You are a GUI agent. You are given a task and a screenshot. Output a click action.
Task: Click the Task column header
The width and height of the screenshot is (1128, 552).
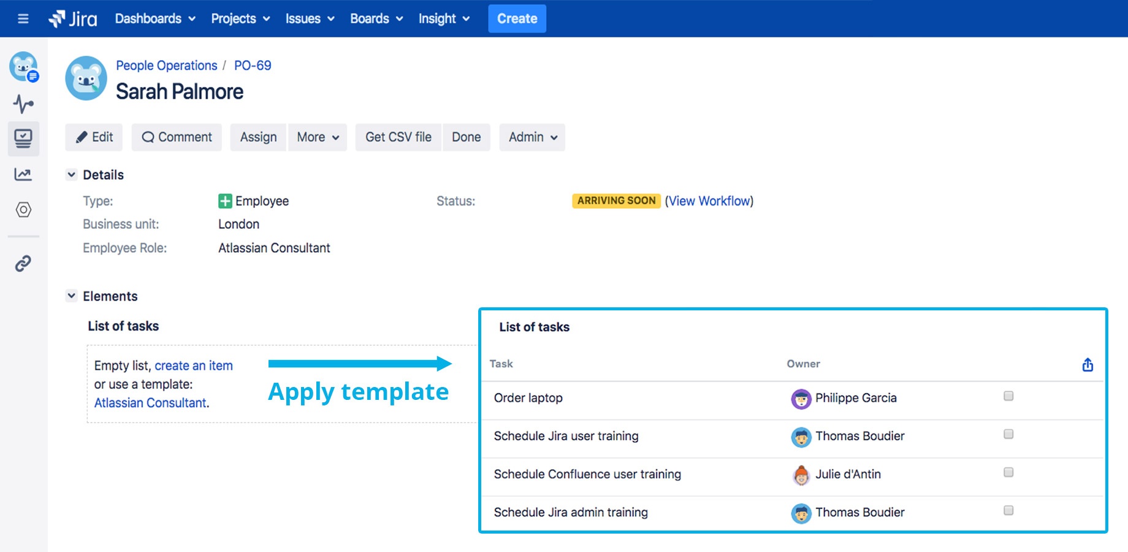pyautogui.click(x=501, y=364)
